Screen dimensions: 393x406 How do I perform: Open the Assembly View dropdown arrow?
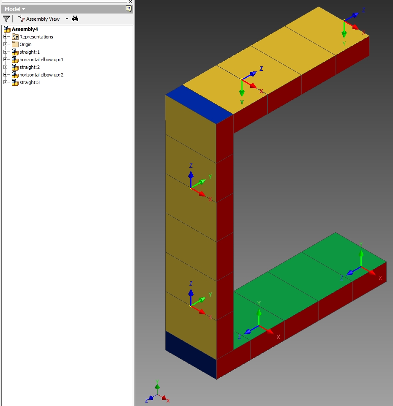tap(67, 19)
